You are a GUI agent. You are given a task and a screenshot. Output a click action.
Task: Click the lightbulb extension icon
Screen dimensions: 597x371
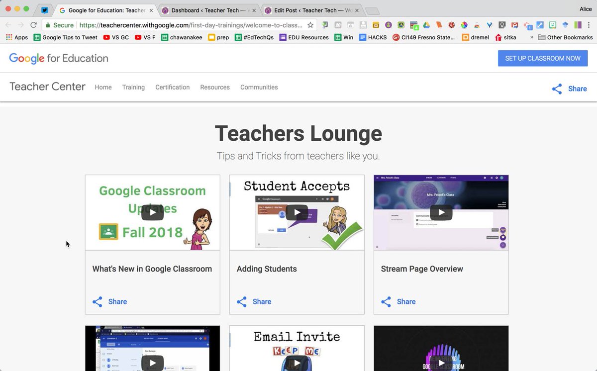[502, 25]
